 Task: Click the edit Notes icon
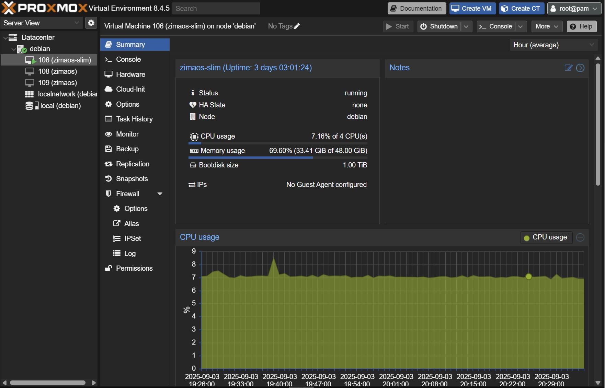click(x=568, y=68)
